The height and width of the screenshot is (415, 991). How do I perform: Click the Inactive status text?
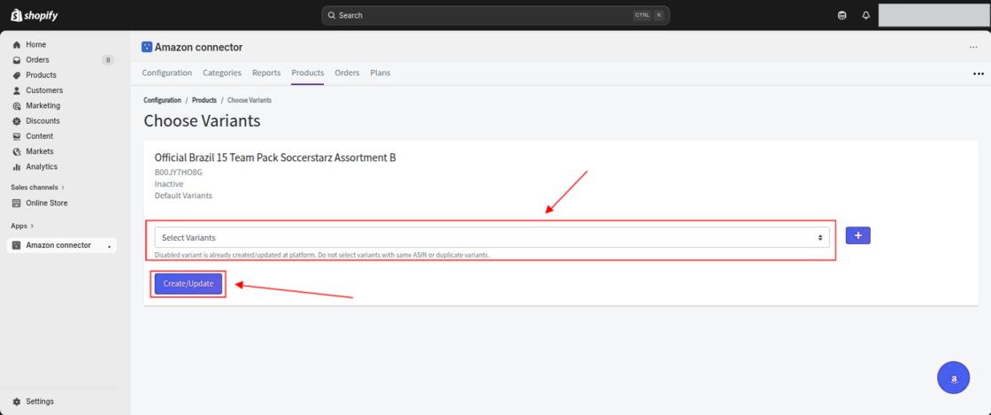(169, 184)
